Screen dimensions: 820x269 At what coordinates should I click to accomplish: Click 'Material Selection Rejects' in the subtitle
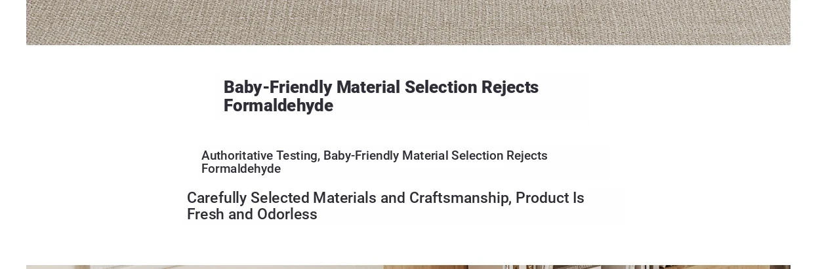pyautogui.click(x=475, y=156)
